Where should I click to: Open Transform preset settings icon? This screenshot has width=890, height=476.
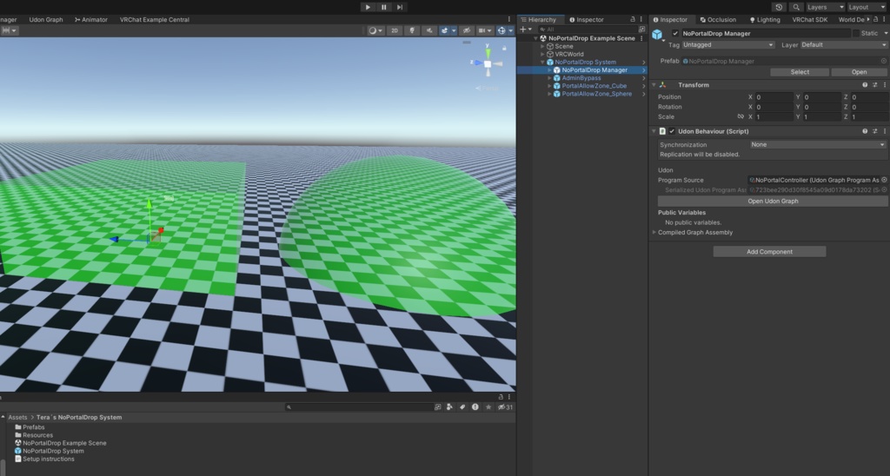pyautogui.click(x=874, y=85)
